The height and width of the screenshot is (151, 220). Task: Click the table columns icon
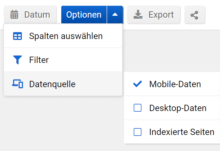pos(18,36)
